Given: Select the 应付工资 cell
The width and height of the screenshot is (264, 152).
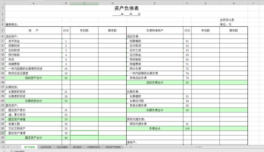Looking at the screenshot, I should tap(155, 50).
